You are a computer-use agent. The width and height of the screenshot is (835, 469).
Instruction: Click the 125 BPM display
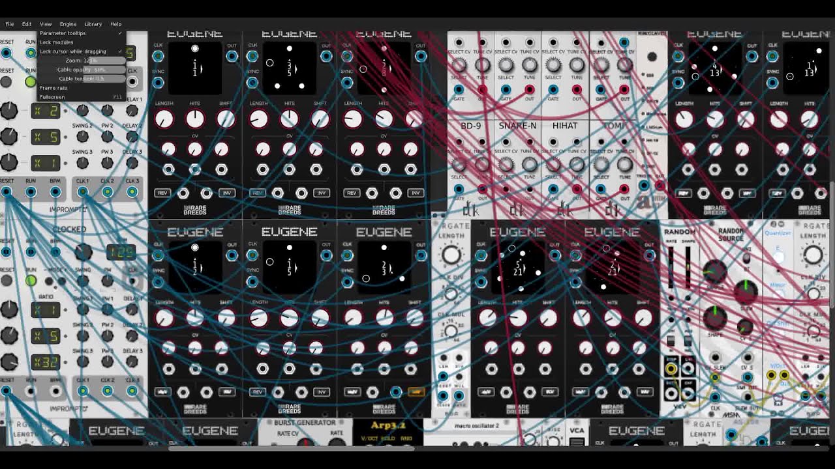(x=121, y=253)
